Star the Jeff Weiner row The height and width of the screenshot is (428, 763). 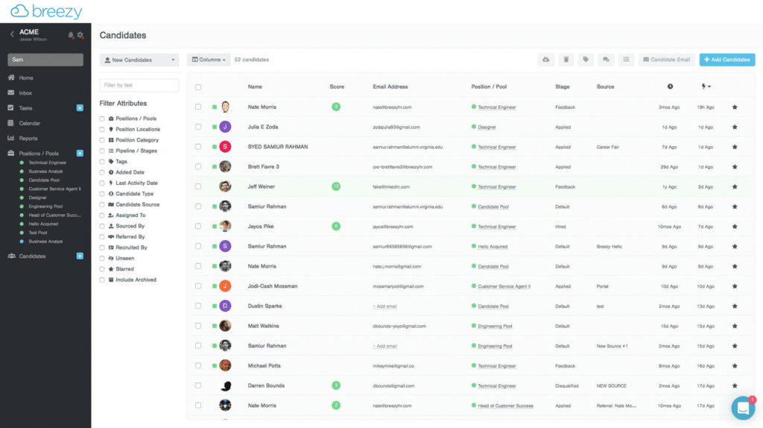(x=735, y=187)
